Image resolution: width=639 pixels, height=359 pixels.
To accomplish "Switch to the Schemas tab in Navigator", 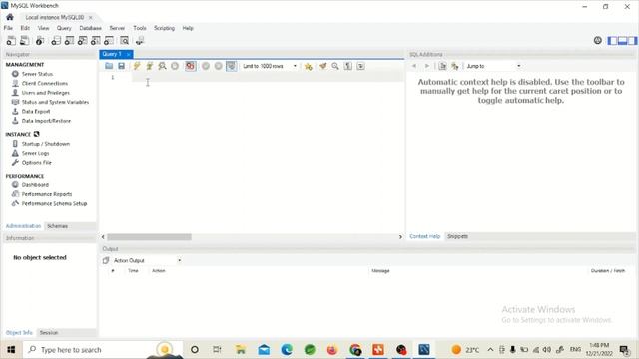I will [x=58, y=226].
